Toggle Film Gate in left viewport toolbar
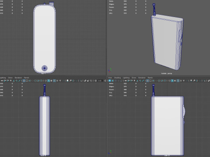This screenshot has height=157, width=210. (x=27, y=81)
